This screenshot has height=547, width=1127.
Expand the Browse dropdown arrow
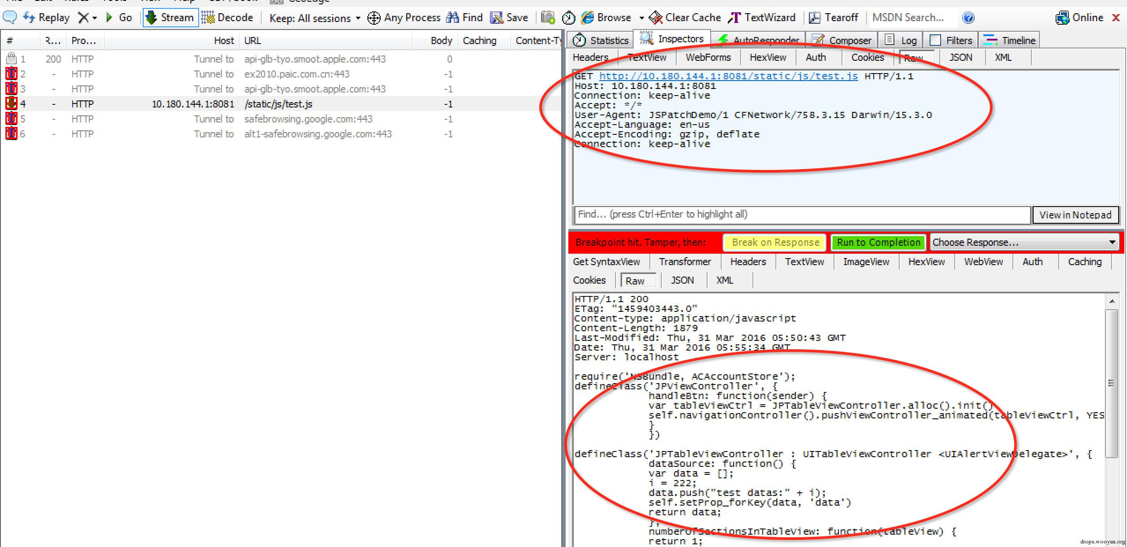(641, 18)
